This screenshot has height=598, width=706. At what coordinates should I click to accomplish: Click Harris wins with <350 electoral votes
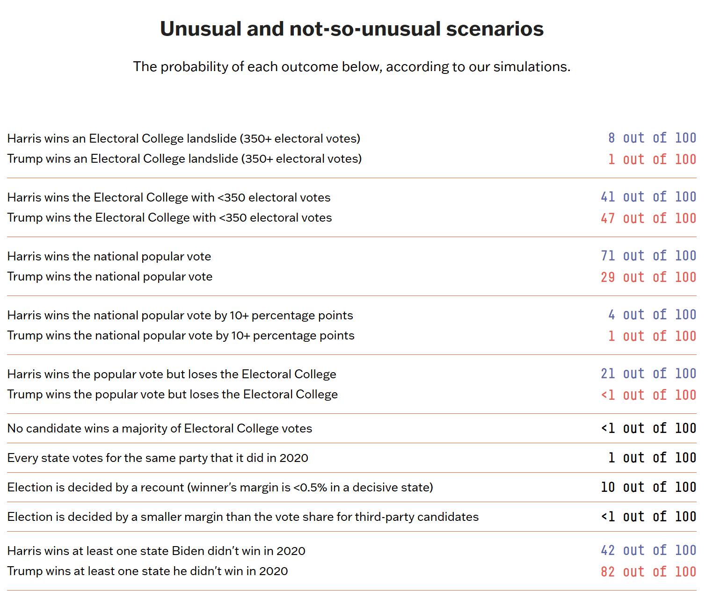click(x=169, y=198)
